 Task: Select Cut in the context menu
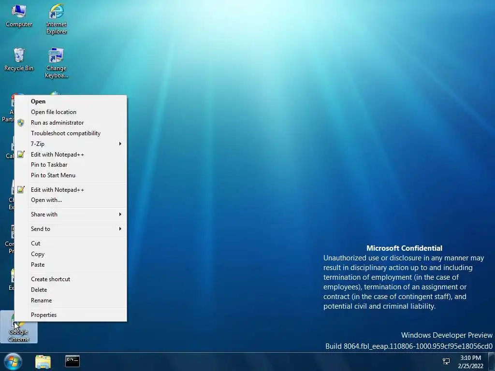coord(71,243)
